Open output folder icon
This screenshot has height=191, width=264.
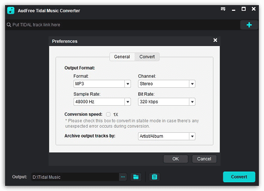[136, 177]
